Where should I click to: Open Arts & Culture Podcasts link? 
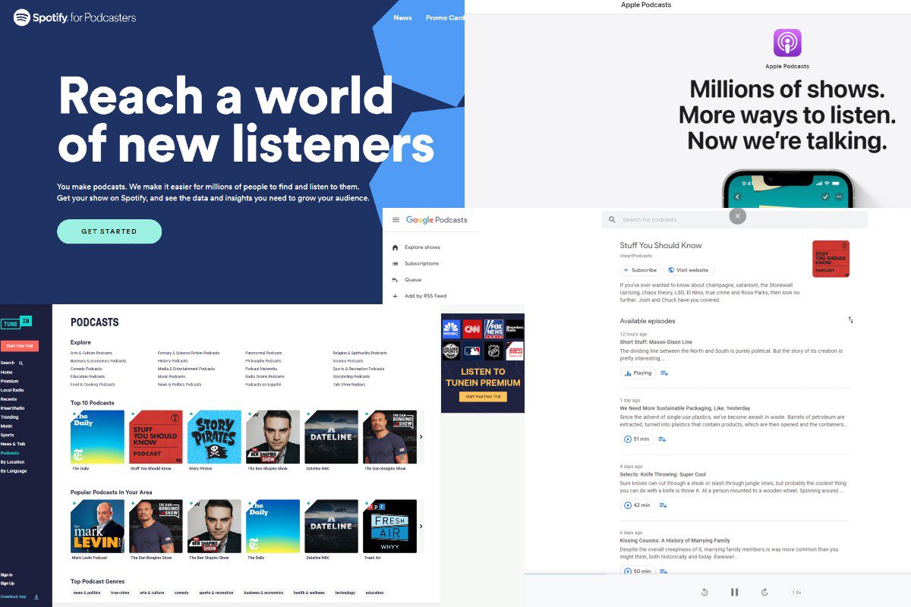tap(91, 353)
